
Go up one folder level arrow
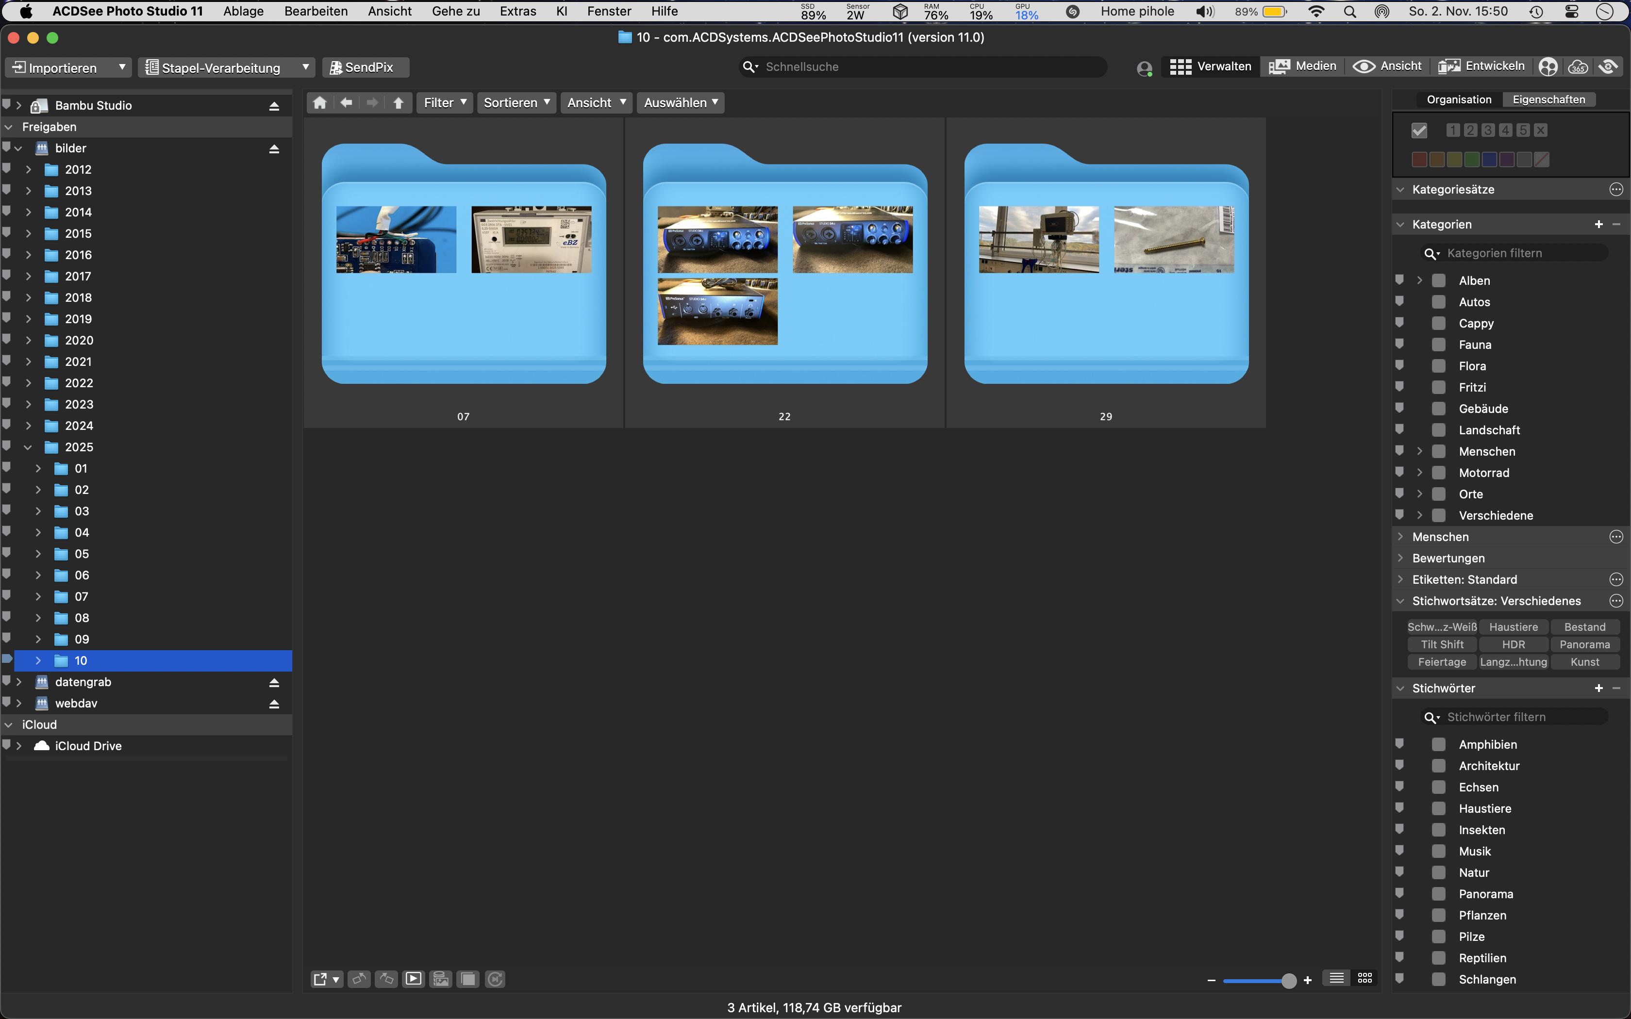click(399, 102)
